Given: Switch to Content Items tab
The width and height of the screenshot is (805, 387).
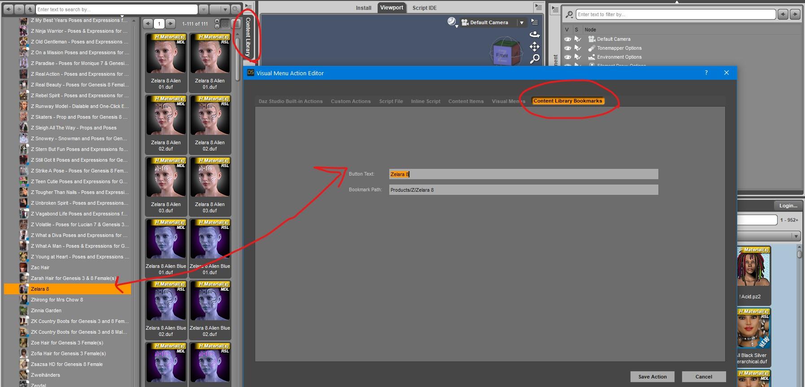Looking at the screenshot, I should click(466, 101).
